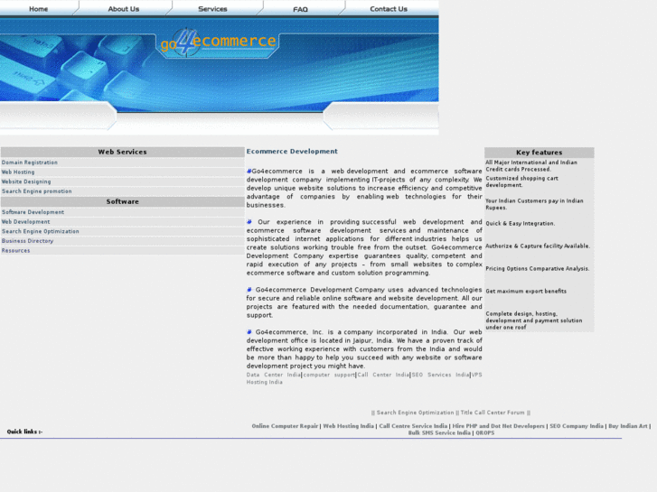Open the Call Center India link
The width and height of the screenshot is (657, 492).
(x=383, y=376)
